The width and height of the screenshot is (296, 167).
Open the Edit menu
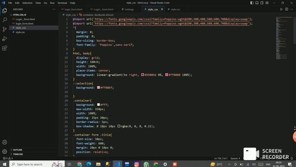(x=17, y=3)
